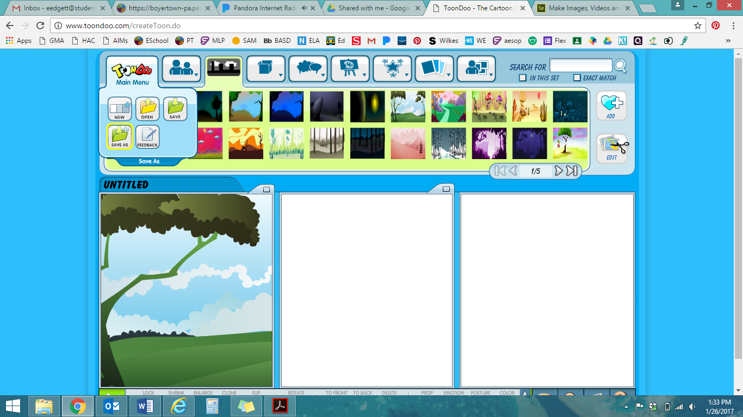The height and width of the screenshot is (417, 743).
Task: Enable the EXACT MATCH checkbox
Action: 578,78
